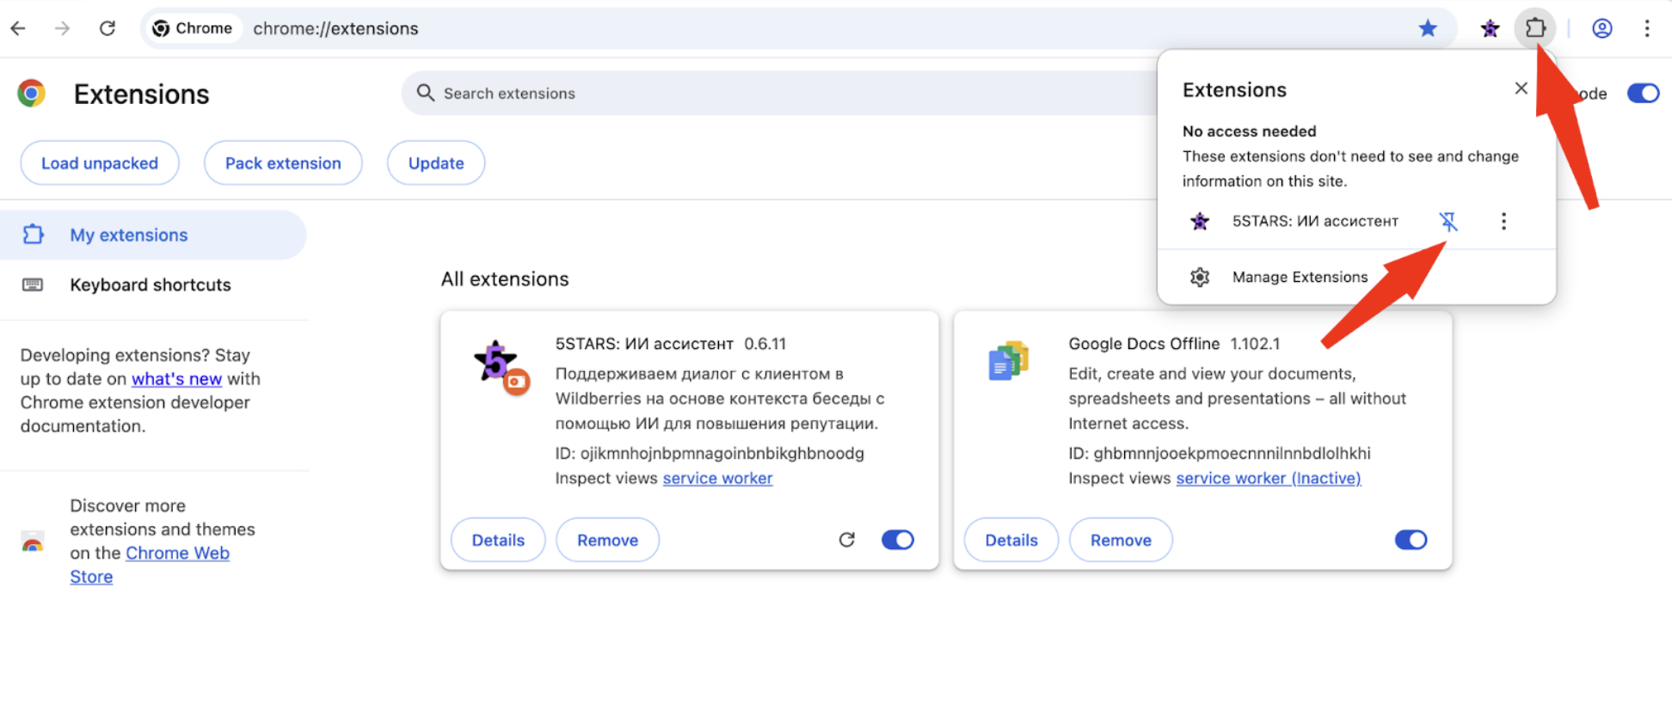
Task: Click the Chrome site info chip
Action: pos(192,28)
